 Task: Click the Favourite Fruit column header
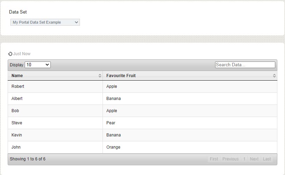coord(190,75)
